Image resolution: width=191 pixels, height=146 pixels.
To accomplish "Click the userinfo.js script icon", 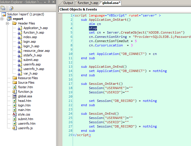I will 15,128.
